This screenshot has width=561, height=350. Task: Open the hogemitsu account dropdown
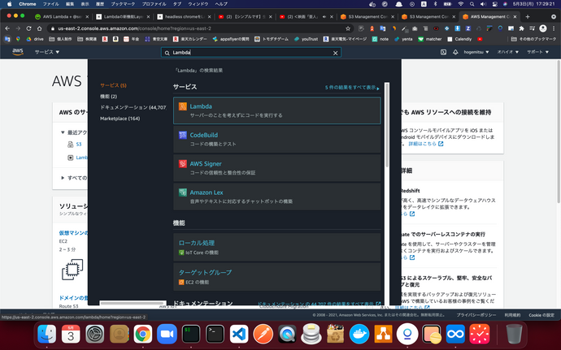tap(476, 52)
